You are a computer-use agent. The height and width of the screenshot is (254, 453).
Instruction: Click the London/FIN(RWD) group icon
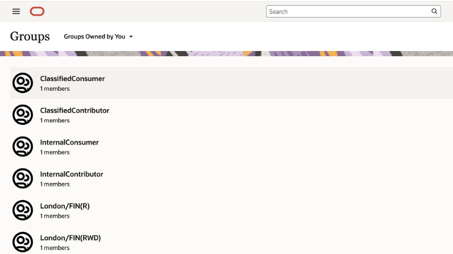(x=23, y=242)
